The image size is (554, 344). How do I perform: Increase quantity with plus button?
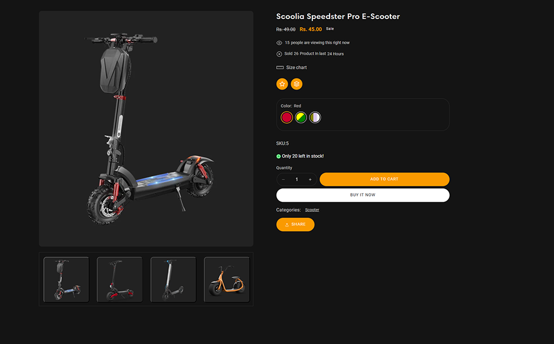tap(310, 179)
